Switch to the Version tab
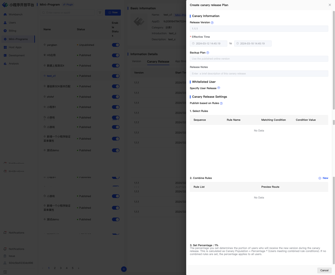This screenshot has width=335, height=275. coord(136,61)
